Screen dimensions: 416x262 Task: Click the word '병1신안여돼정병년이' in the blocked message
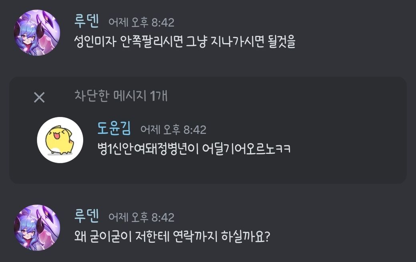[x=148, y=149]
